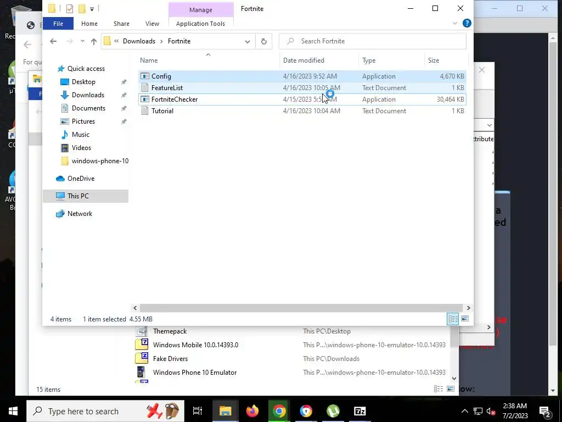Open the notification center icon
Image resolution: width=562 pixels, height=422 pixels.
click(545, 411)
